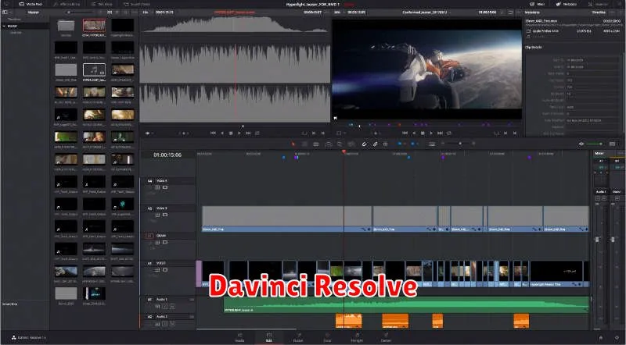Switch to the Color page tab
This screenshot has height=345, width=626.
[327, 337]
